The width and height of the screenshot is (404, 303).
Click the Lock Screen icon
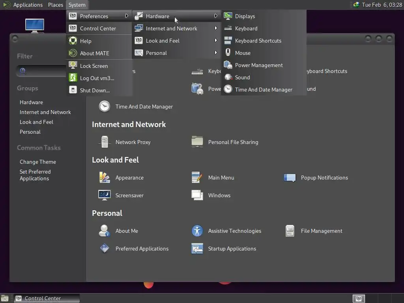point(73,65)
